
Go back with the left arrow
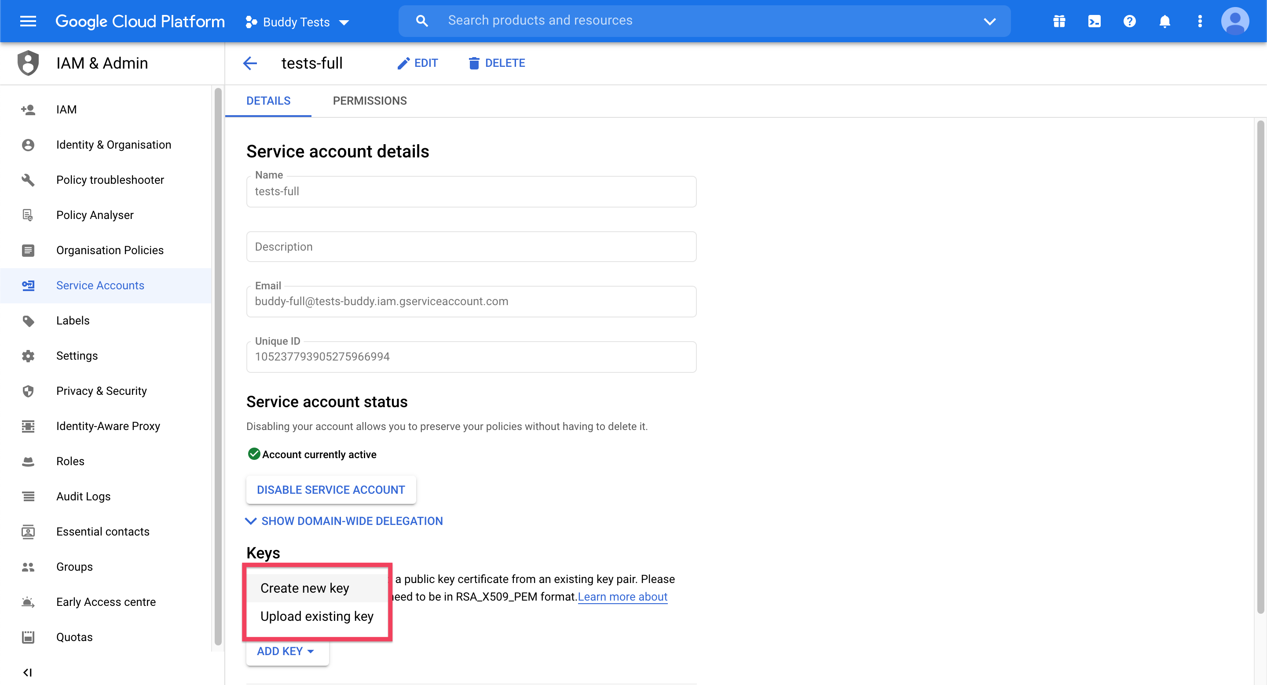point(250,63)
